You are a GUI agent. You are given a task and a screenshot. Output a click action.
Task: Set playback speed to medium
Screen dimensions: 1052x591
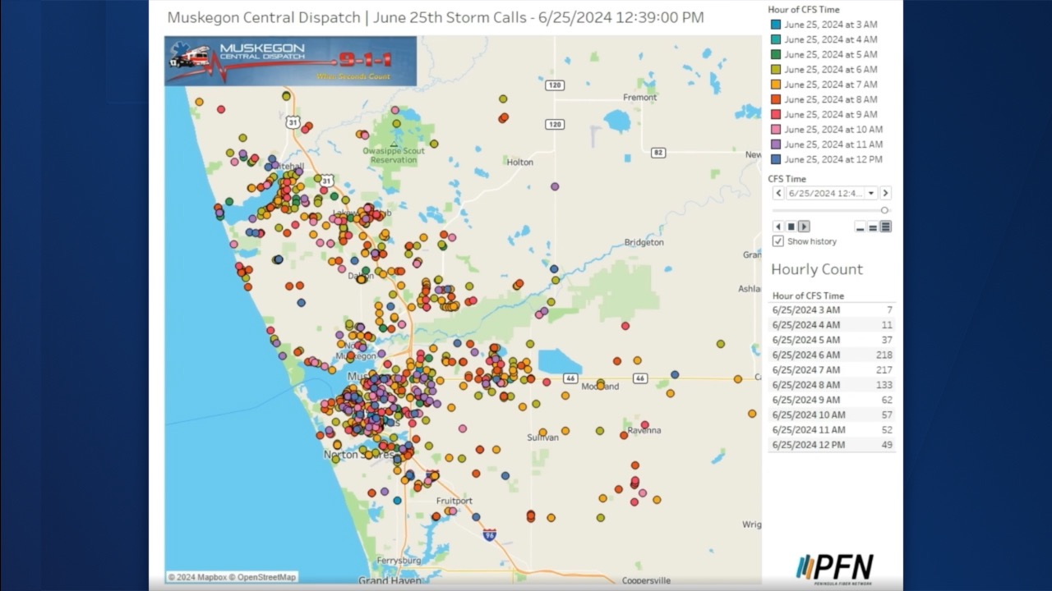click(873, 227)
